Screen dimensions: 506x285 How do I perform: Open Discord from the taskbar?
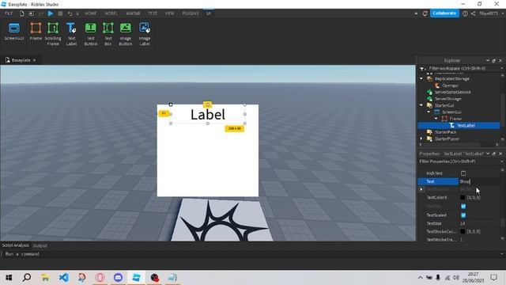click(x=118, y=277)
